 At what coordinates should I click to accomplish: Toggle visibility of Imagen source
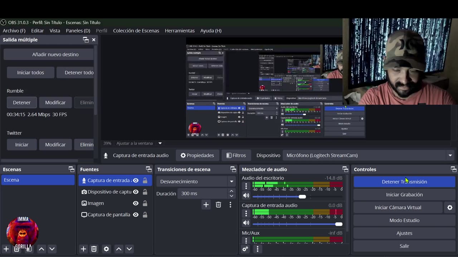coord(136,203)
